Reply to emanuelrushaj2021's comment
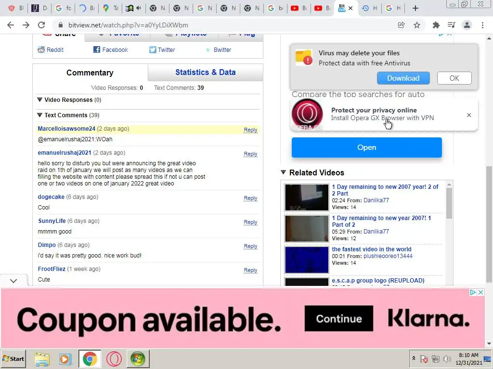The width and height of the screenshot is (493, 369). click(x=250, y=154)
